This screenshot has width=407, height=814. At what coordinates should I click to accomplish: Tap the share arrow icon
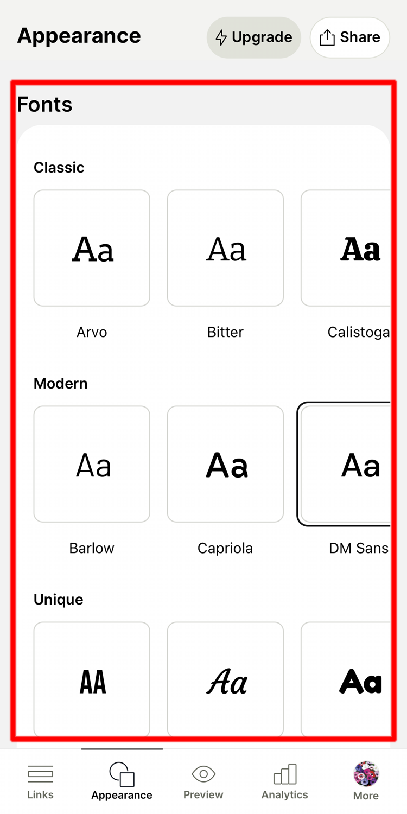tap(327, 37)
